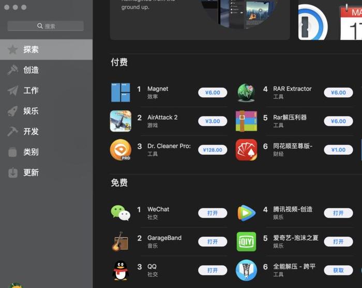Click the AirAttack 2 app title
The image size is (362, 288).
(162, 118)
